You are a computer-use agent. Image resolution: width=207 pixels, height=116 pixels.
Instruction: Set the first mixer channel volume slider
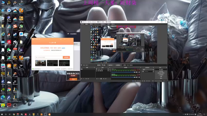tap(124, 72)
